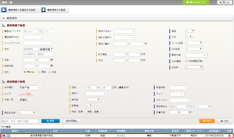
Task: Open the ステータス dropdown
Action: 181,100
